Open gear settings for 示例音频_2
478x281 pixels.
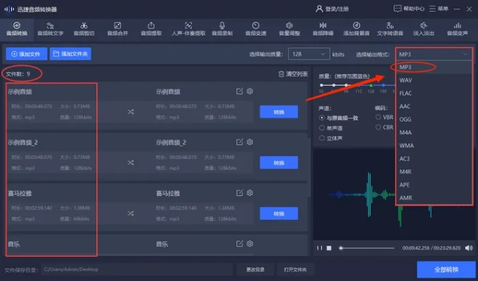point(250,142)
